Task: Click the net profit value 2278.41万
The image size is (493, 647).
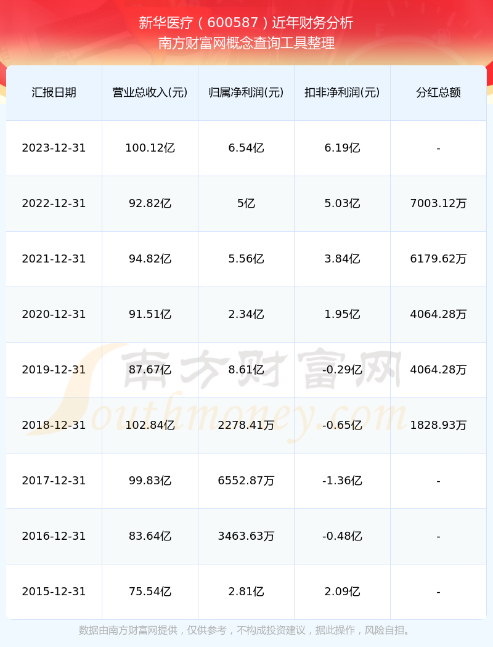Action: pos(246,425)
